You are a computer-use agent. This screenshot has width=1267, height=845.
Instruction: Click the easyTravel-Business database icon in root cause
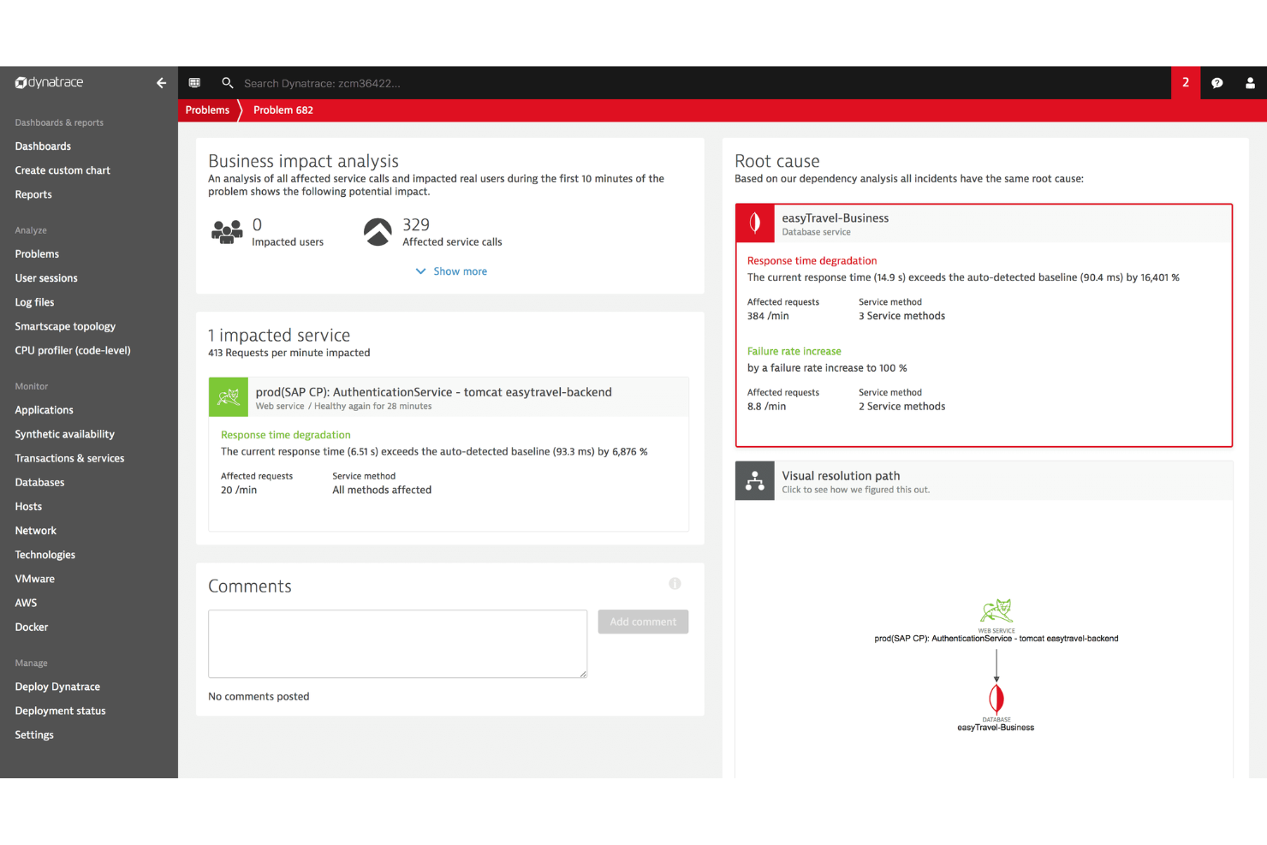click(755, 223)
